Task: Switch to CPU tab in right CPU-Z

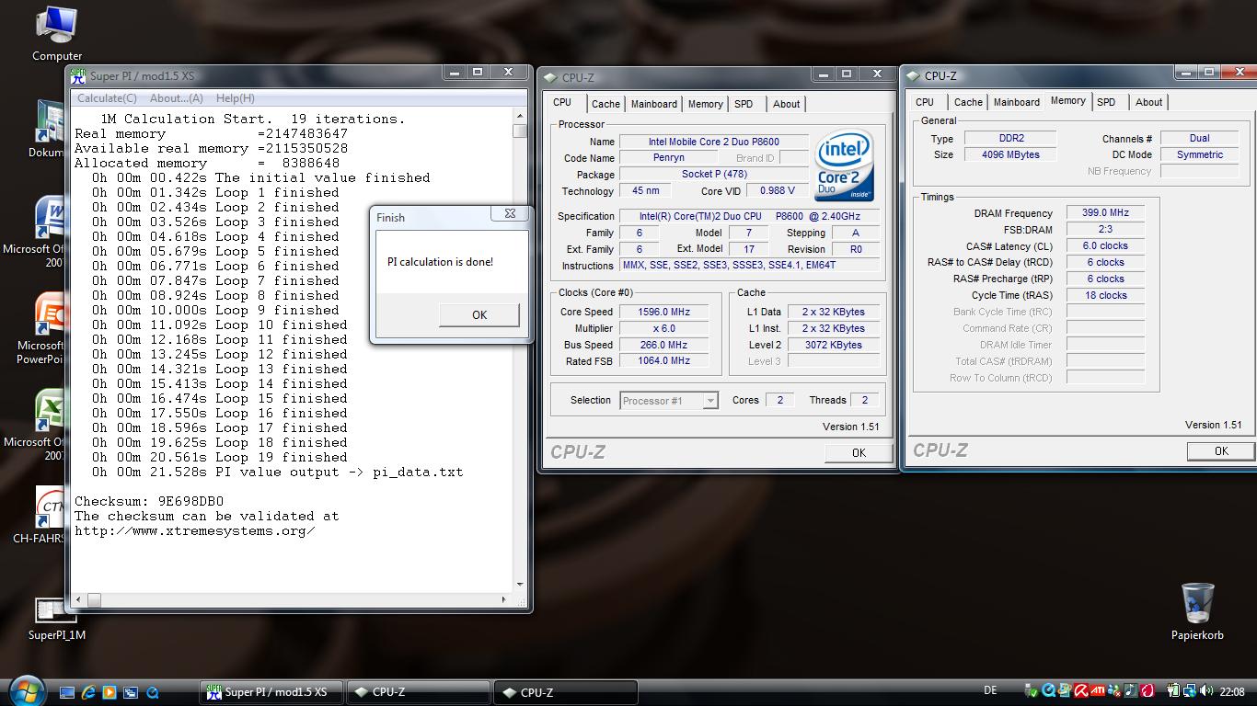Action: point(925,102)
